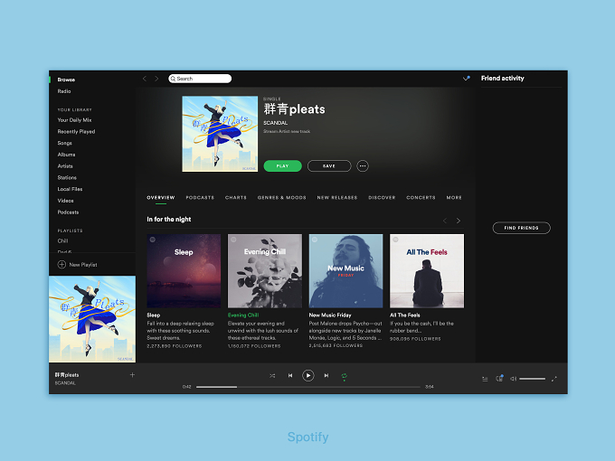
Task: Show previous items in In for the night
Action: 445,221
